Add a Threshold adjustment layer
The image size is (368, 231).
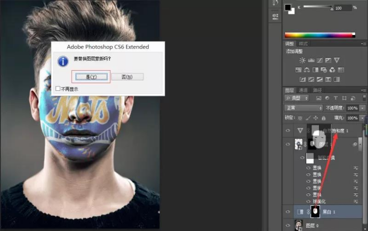320,79
